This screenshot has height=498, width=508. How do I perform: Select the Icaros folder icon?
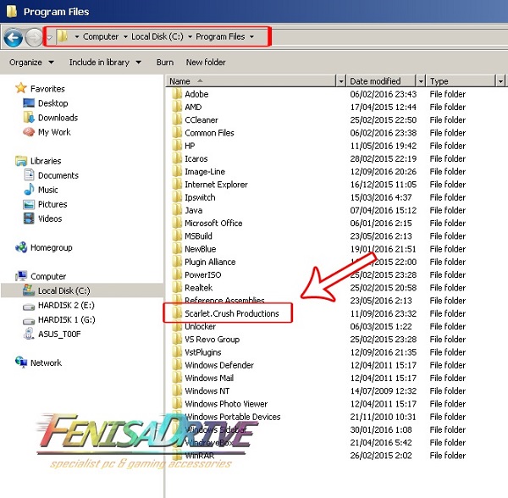[x=177, y=158]
